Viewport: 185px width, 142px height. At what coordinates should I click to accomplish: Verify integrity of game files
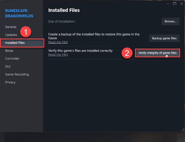tap(157, 53)
